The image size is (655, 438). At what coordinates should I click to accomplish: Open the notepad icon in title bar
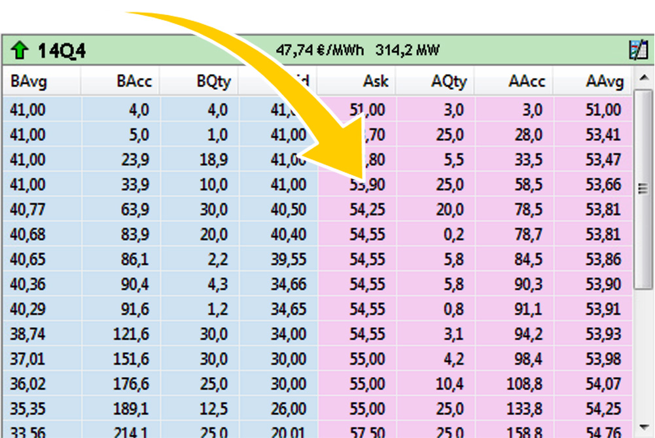[638, 50]
